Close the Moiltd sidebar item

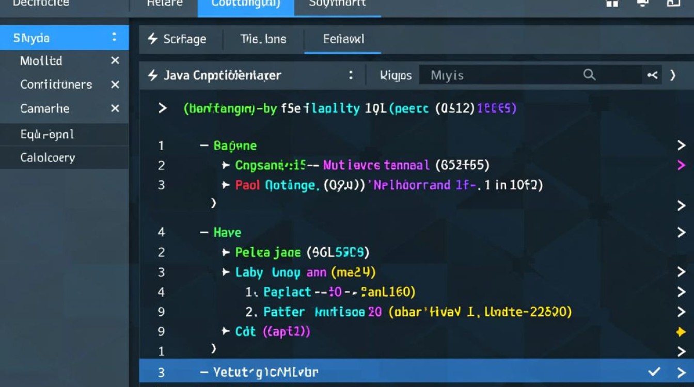[x=115, y=61]
